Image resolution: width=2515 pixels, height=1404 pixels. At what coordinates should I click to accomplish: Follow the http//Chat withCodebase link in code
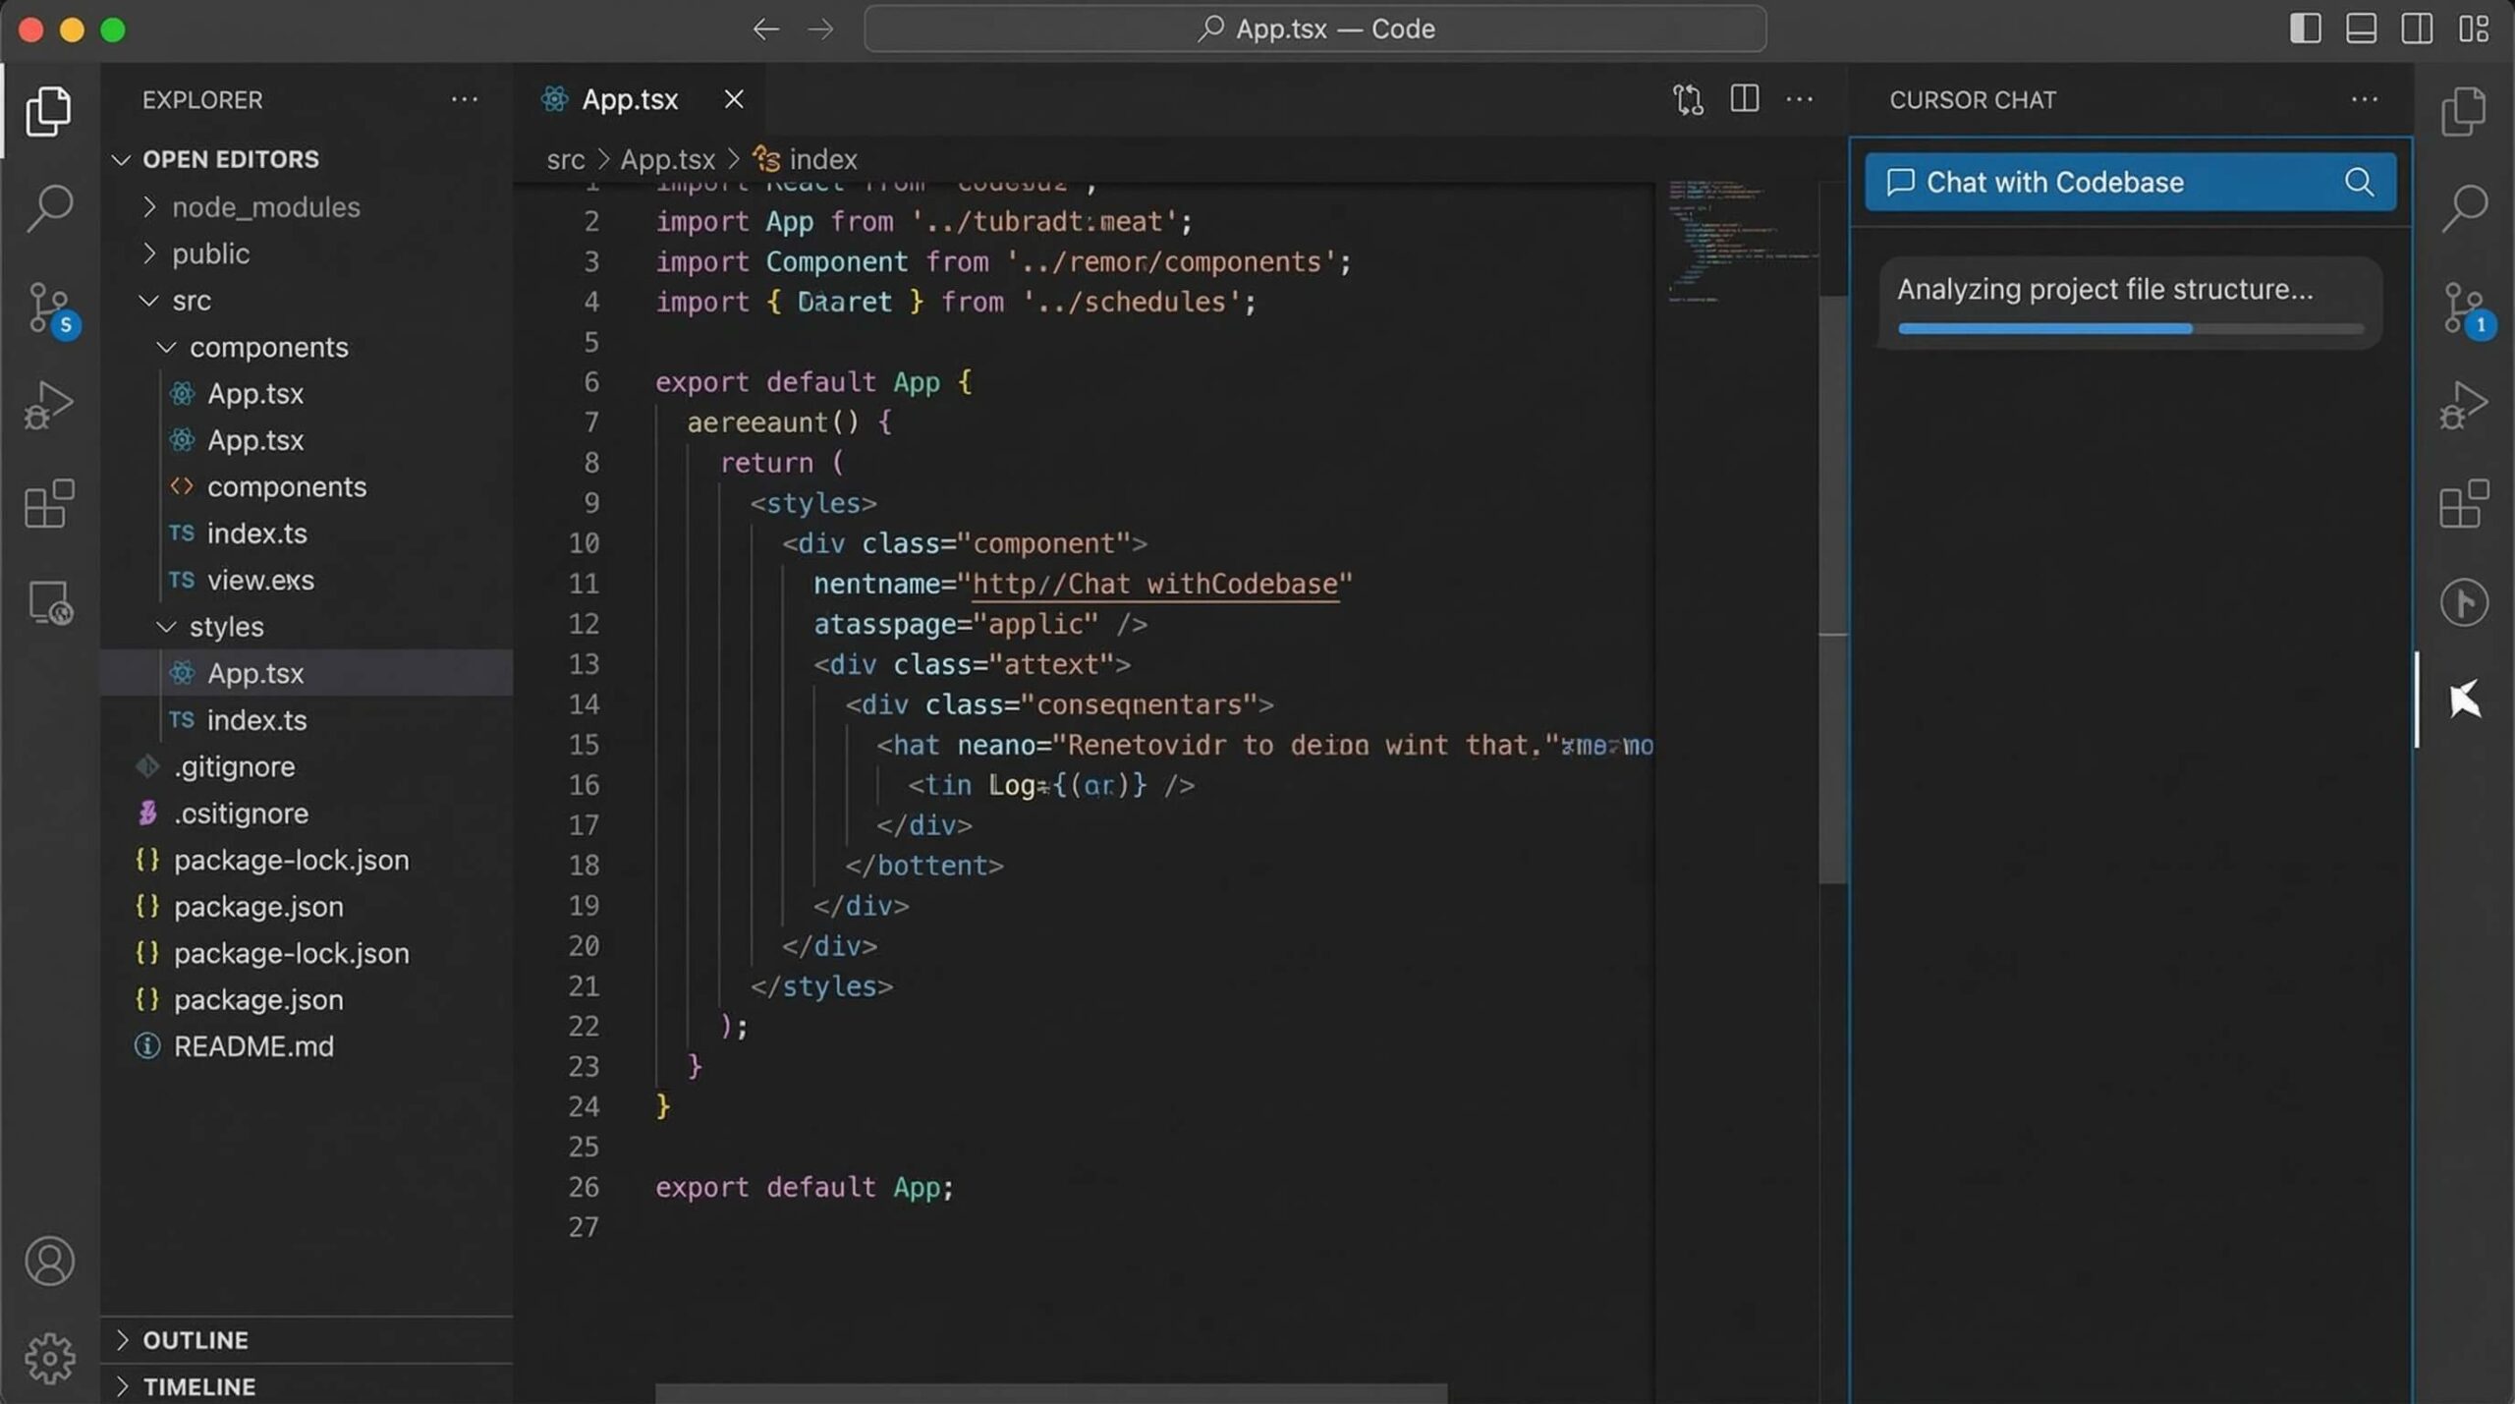coord(1154,584)
